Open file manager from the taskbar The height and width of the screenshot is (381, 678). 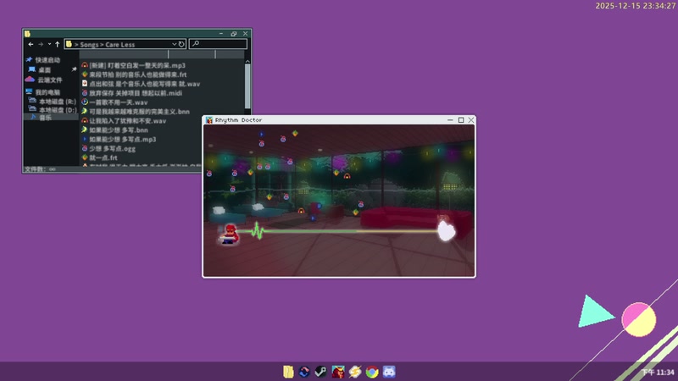point(288,372)
